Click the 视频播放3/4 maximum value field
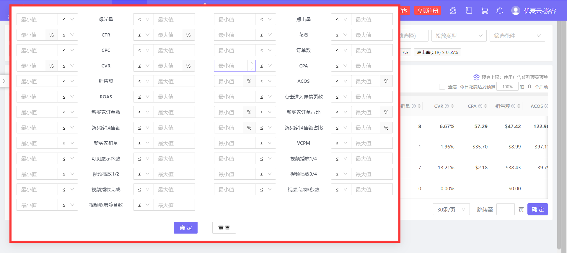Image resolution: width=567 pixels, height=253 pixels. 372,174
